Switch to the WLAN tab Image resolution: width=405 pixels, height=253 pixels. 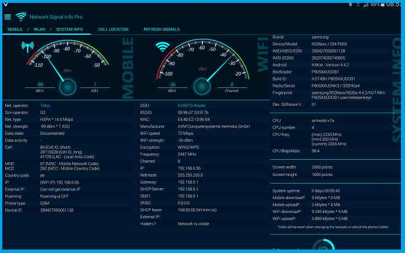coord(39,29)
